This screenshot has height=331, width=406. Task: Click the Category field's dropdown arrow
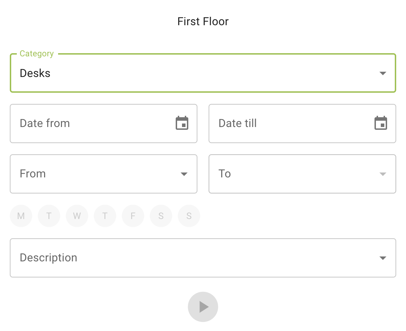coord(383,73)
